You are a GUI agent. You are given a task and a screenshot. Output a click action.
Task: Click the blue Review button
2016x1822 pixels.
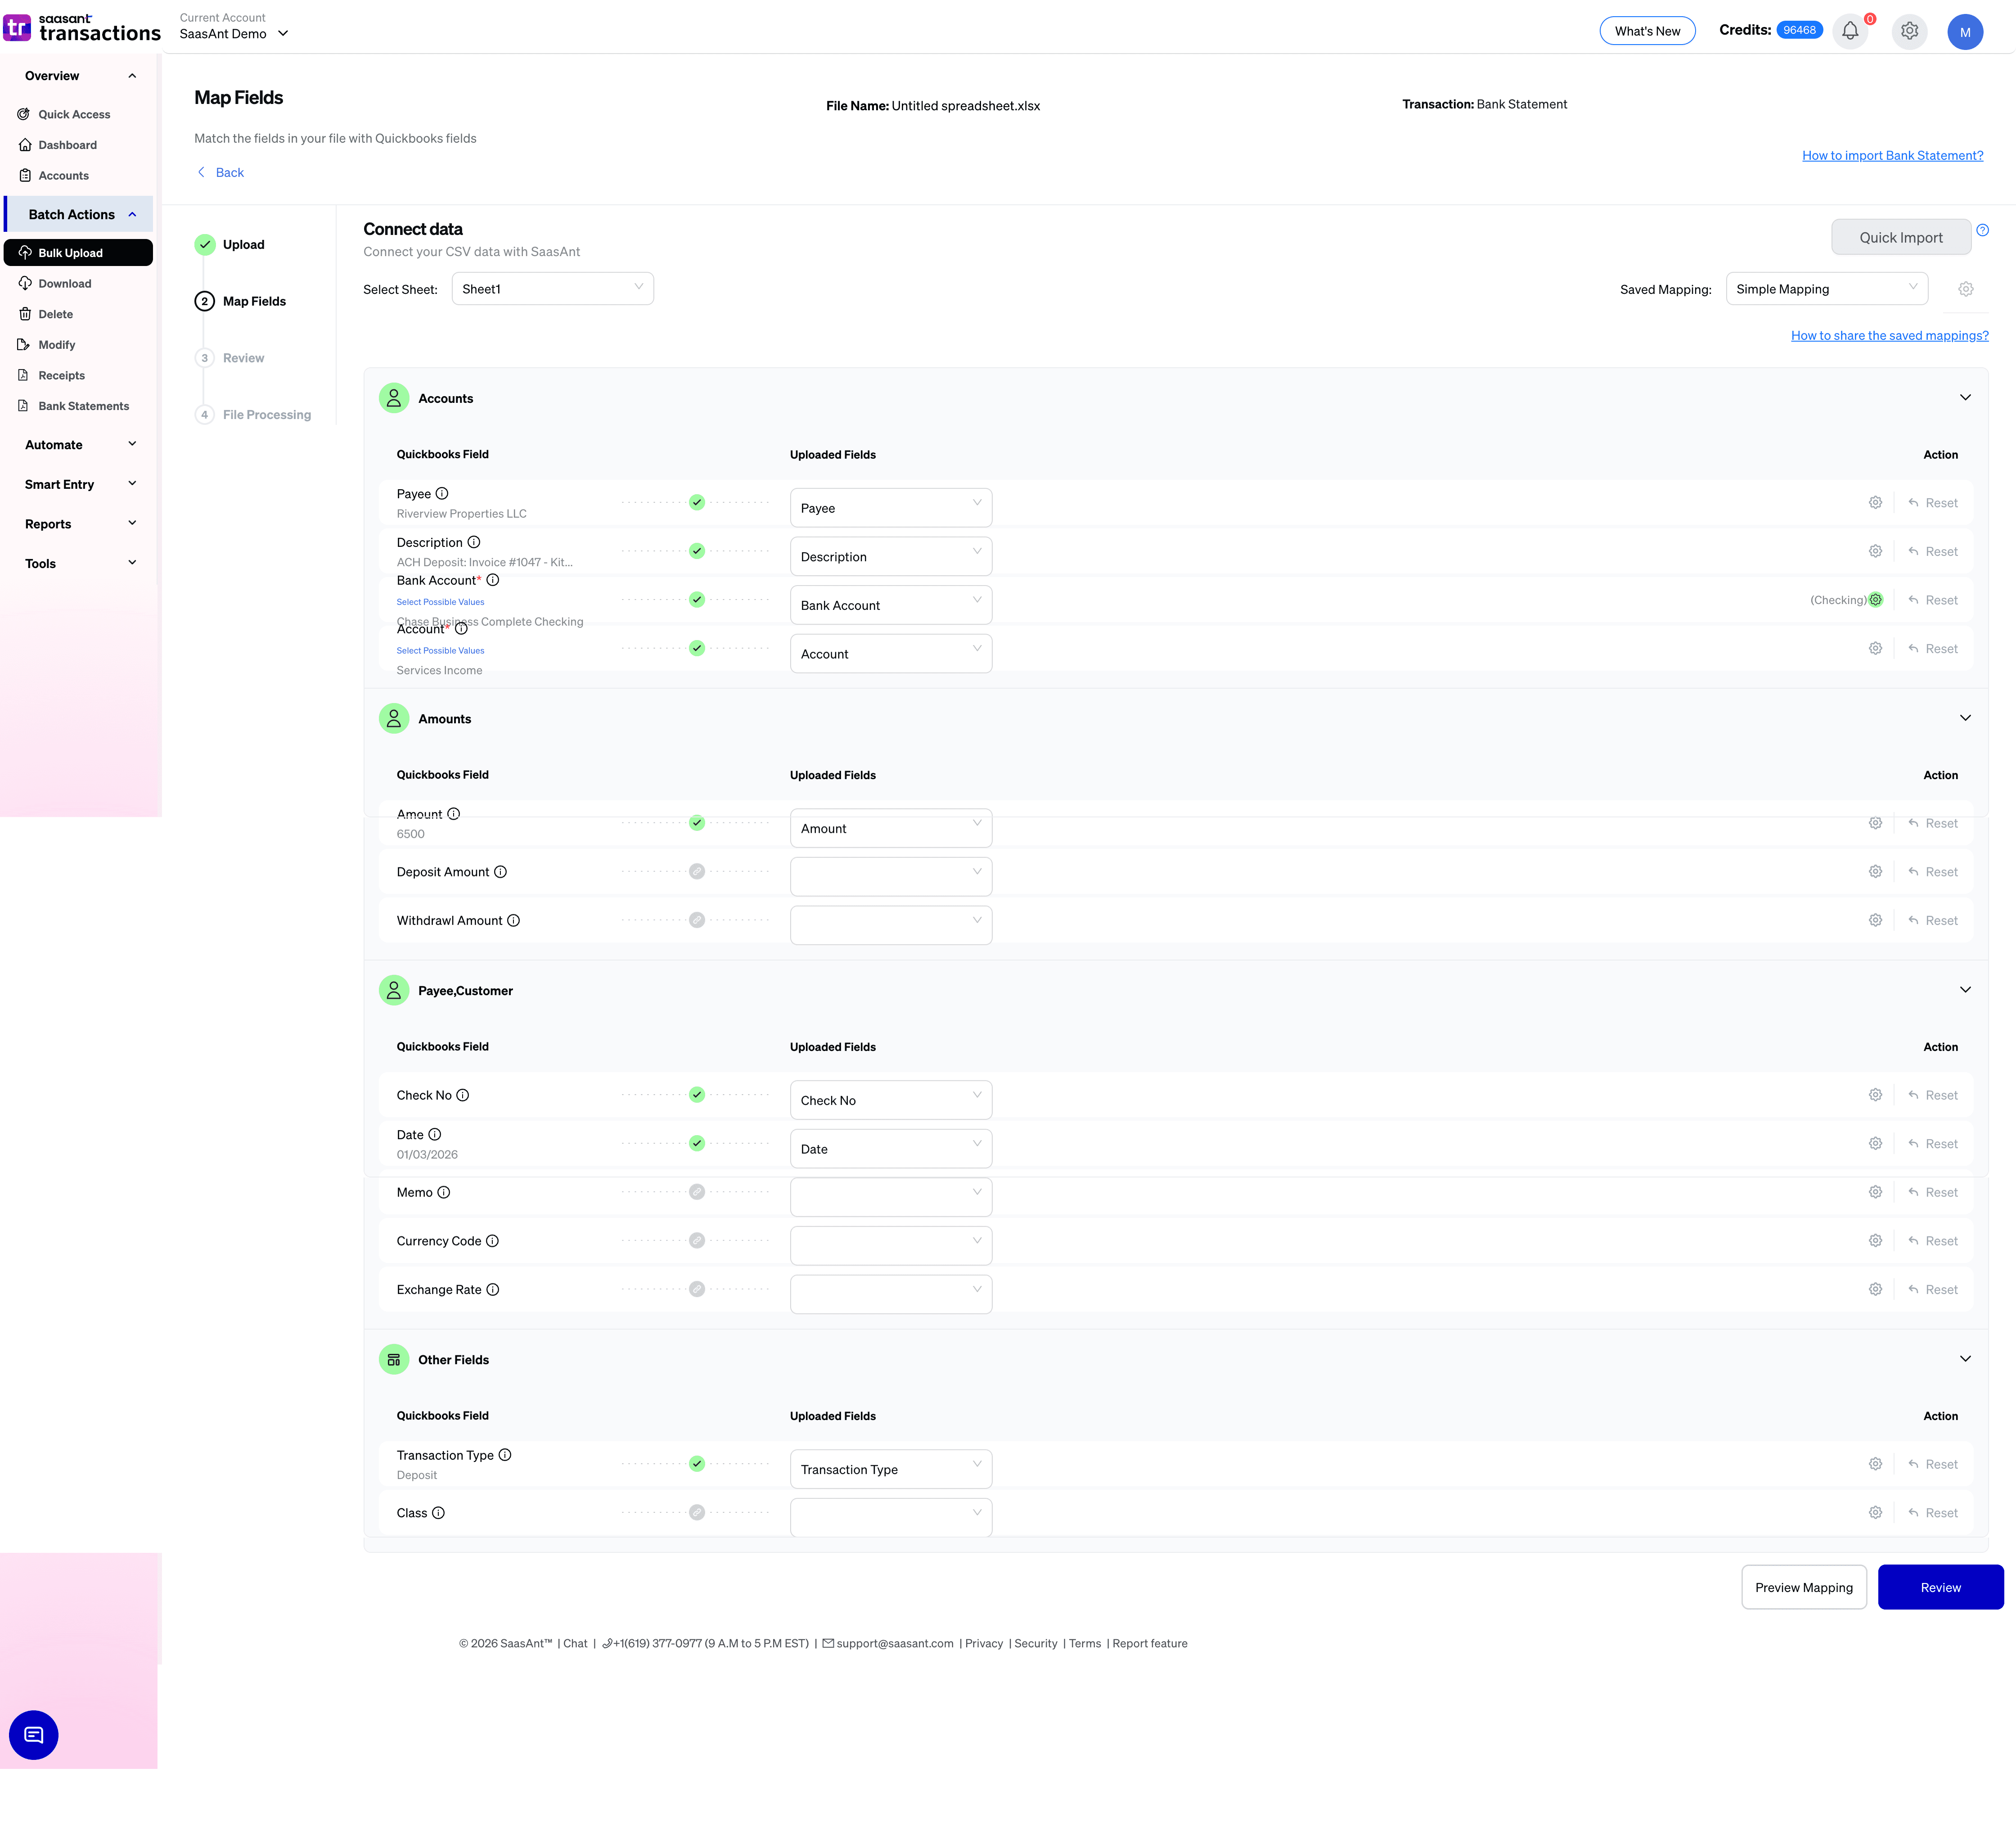[x=1940, y=1587]
